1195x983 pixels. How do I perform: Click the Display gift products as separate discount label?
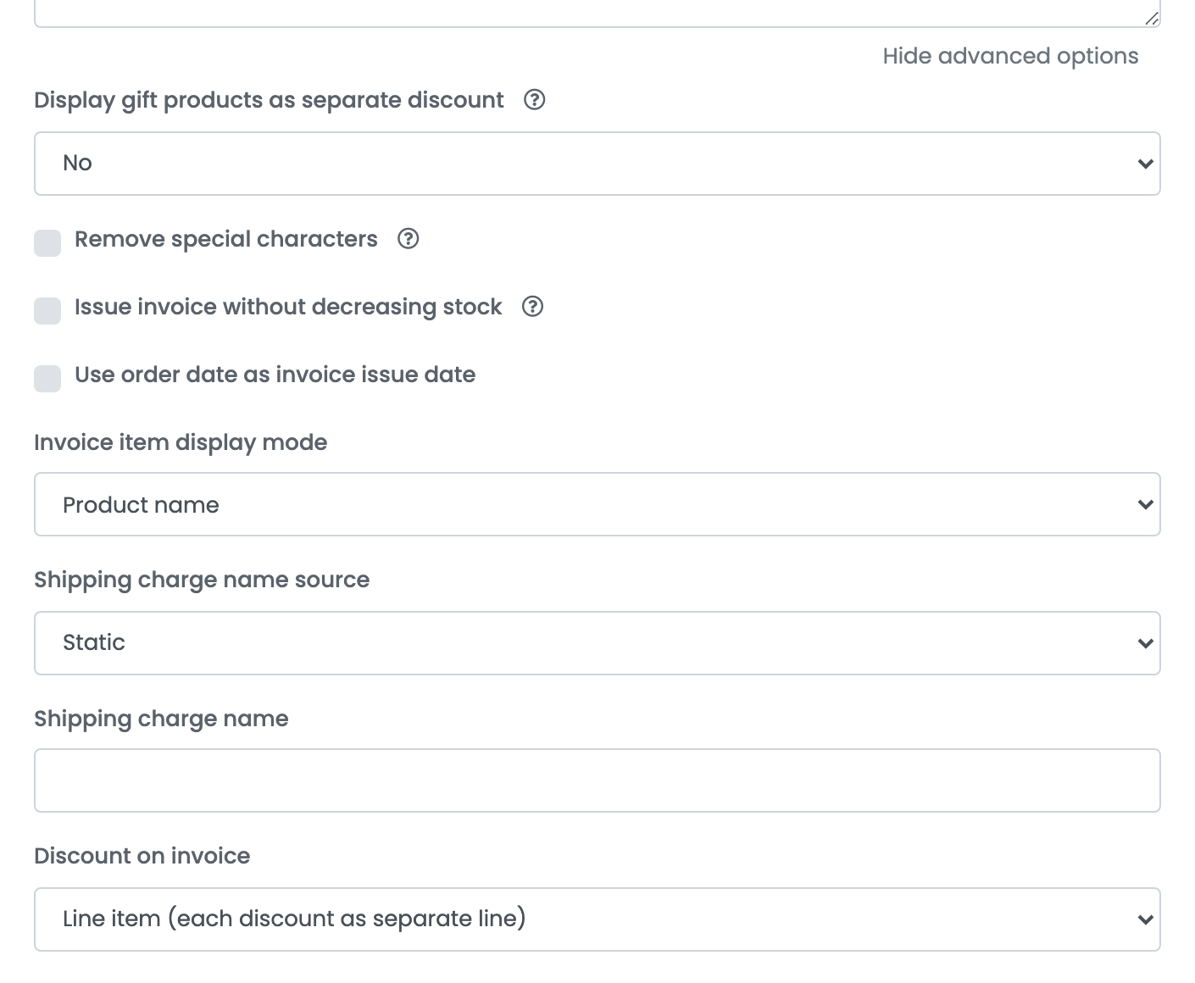pyautogui.click(x=269, y=100)
